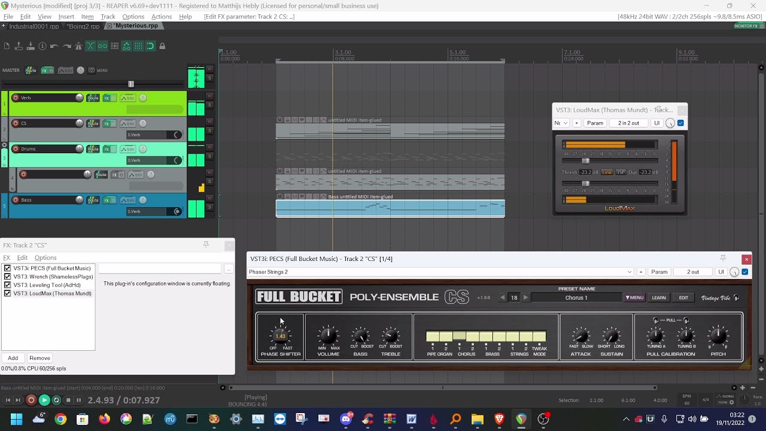
Task: Toggle item grouping chain icon
Action: pyautogui.click(x=102, y=46)
